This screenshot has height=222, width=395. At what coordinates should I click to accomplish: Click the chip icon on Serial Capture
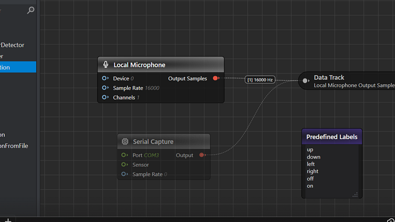pos(125,141)
